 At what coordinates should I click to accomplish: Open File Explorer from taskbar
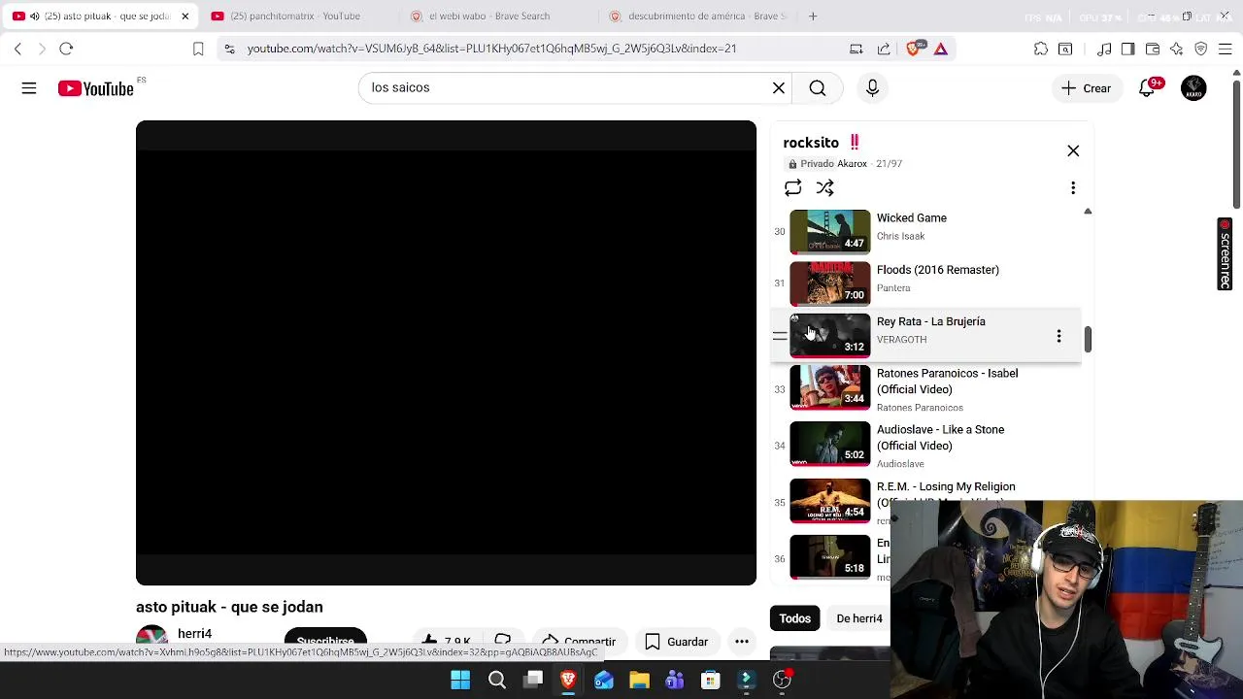click(639, 681)
